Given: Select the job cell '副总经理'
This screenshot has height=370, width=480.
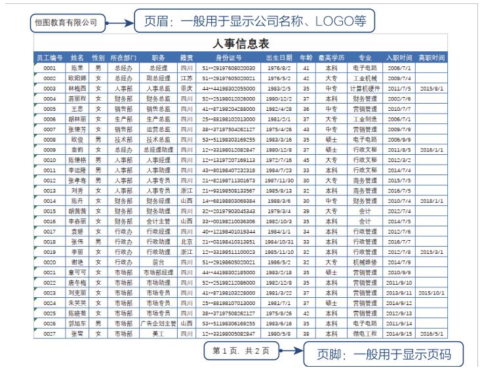Looking at the screenshot, I should 158,79.
